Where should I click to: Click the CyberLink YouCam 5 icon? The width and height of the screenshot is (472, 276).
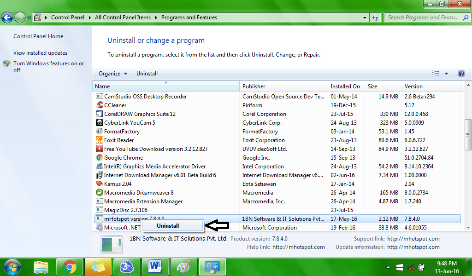click(100, 122)
